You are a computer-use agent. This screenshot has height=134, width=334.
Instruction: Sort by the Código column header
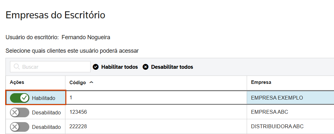78,83
